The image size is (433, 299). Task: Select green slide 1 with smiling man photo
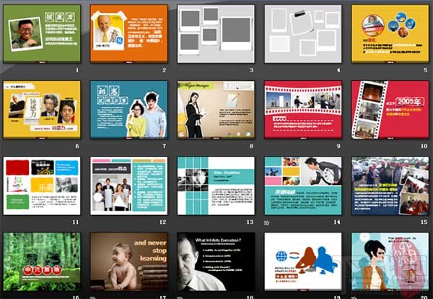pyautogui.click(x=42, y=34)
